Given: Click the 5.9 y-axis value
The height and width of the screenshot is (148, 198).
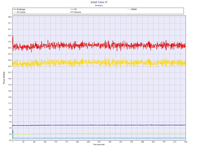Looking at the screenshot, I should click(x=10, y=122).
